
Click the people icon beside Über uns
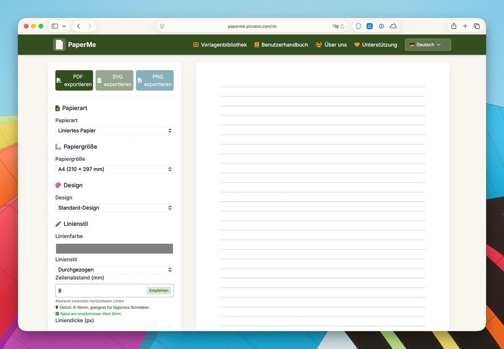318,45
